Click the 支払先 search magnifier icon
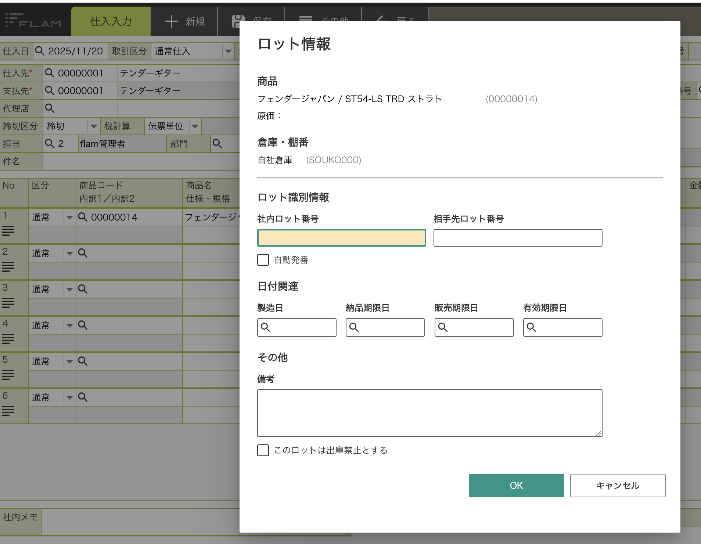This screenshot has width=701, height=544. (x=50, y=90)
